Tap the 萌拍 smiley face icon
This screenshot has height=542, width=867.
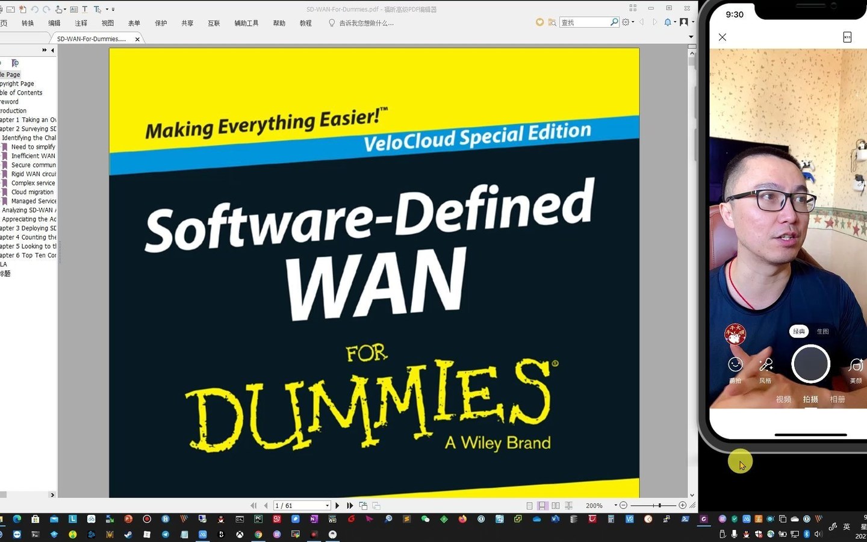pyautogui.click(x=735, y=365)
